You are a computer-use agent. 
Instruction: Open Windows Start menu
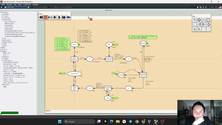tap(60, 122)
